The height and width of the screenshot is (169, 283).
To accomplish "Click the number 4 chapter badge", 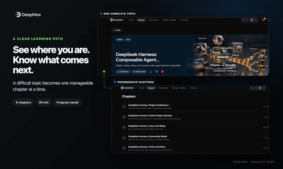I will 124,138.
